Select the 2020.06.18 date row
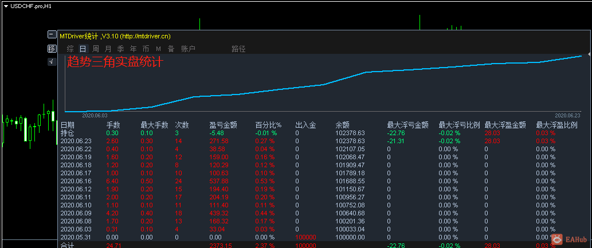Screen dimensions: 592x248 coord(76,165)
